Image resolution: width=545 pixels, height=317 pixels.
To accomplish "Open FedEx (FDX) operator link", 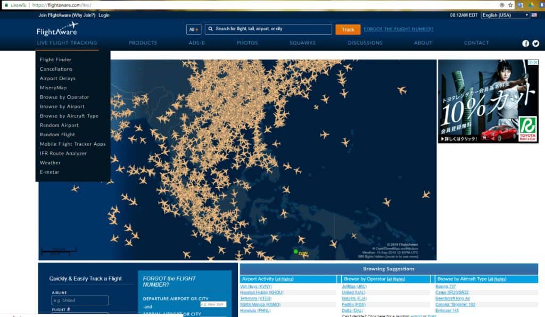I will (353, 304).
